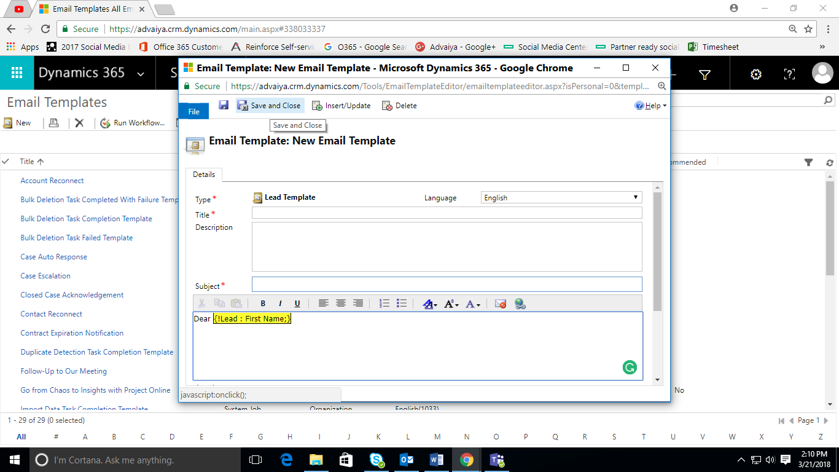Click the list filter funnel icon
The width and height of the screenshot is (839, 472).
click(808, 162)
